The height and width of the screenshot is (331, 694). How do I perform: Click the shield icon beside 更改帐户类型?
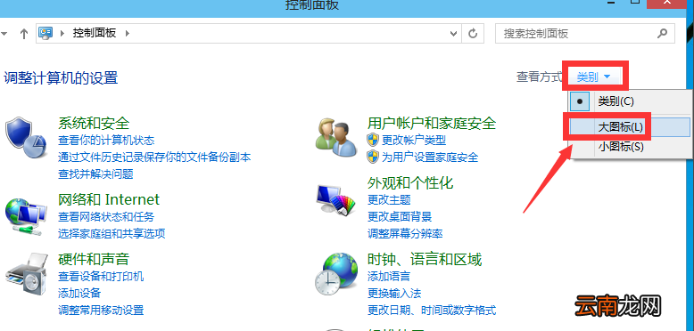coord(374,141)
